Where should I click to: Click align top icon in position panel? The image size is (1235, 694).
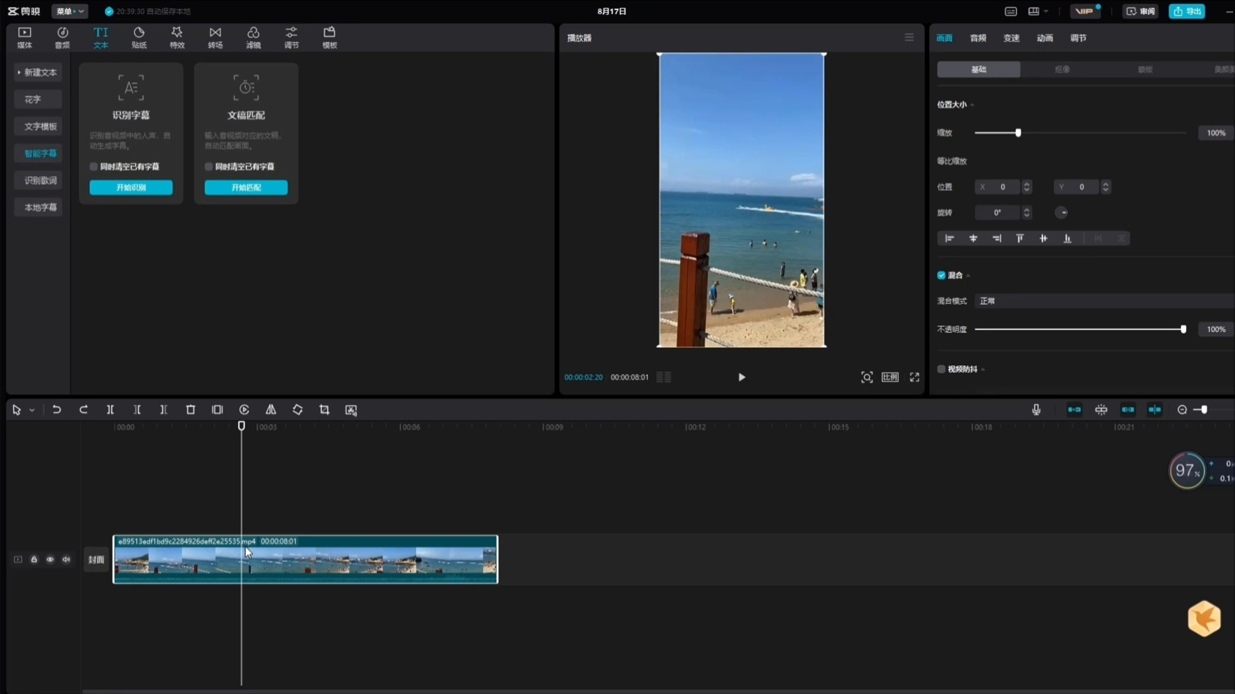1019,238
